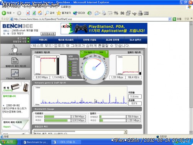
Task: Click the download average bandwidth bar (3,704 Mbps)
Action: point(58,117)
